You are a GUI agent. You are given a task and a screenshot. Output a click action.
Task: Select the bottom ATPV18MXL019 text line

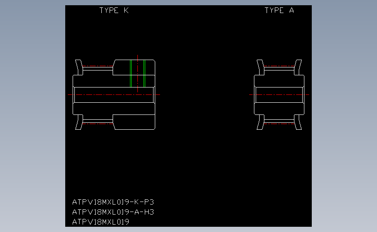[101, 222]
